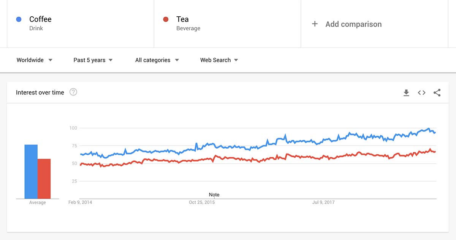Click Add comparison
This screenshot has width=456, height=240.
tap(353, 24)
